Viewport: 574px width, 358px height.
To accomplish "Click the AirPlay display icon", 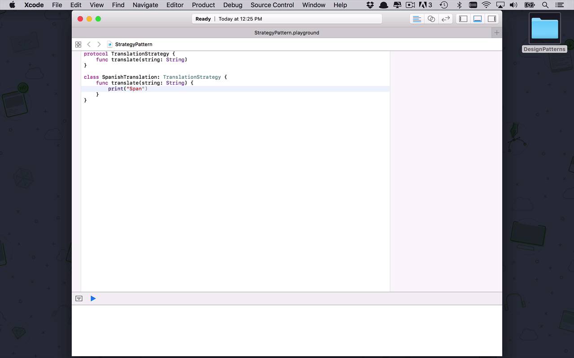I will (500, 5).
